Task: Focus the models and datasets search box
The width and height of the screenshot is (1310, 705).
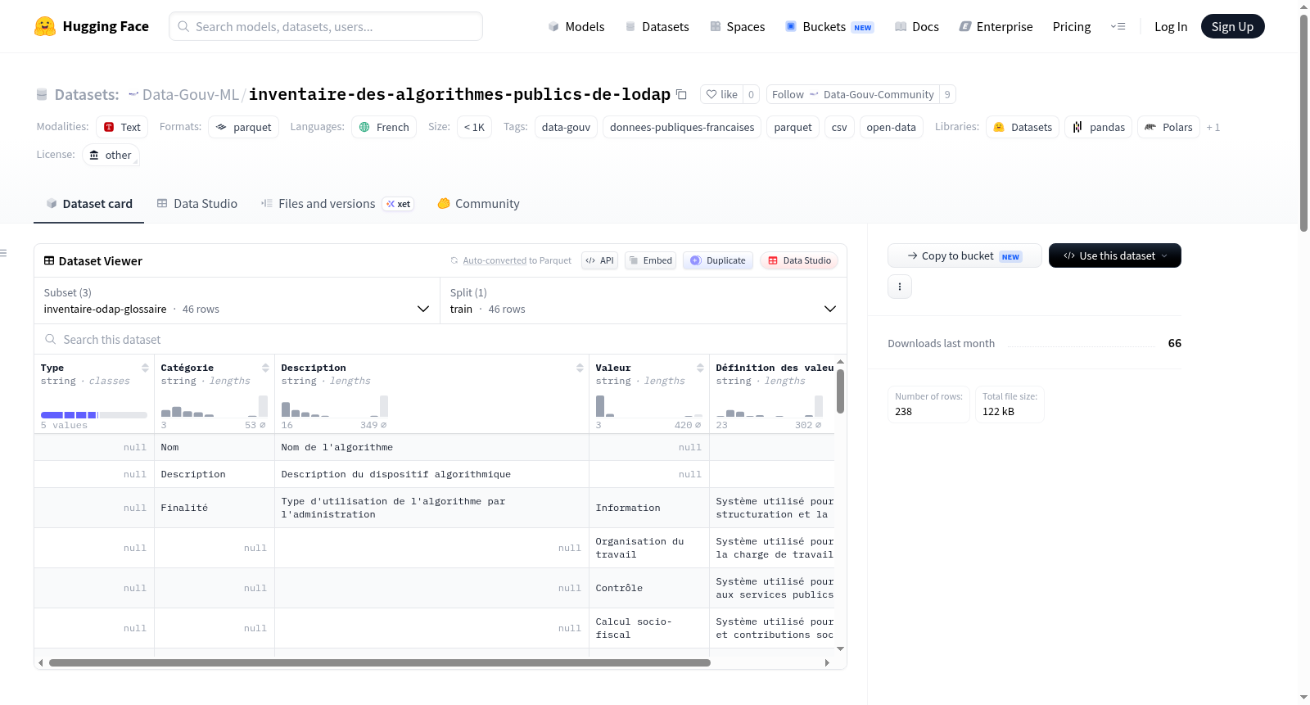Action: click(326, 26)
